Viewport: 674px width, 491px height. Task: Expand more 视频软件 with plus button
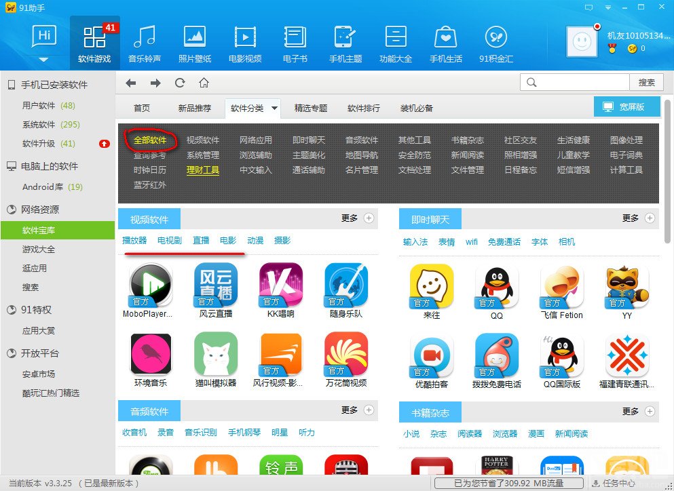(369, 218)
